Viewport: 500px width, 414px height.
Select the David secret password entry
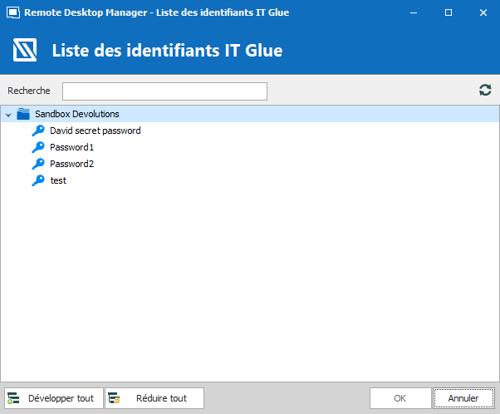click(95, 131)
